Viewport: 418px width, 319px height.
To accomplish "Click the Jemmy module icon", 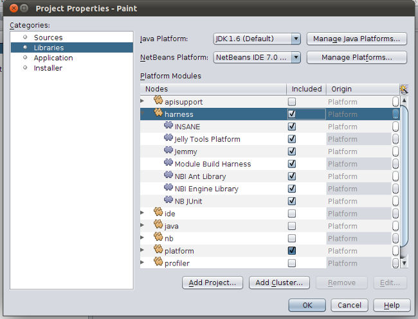I will tap(168, 151).
